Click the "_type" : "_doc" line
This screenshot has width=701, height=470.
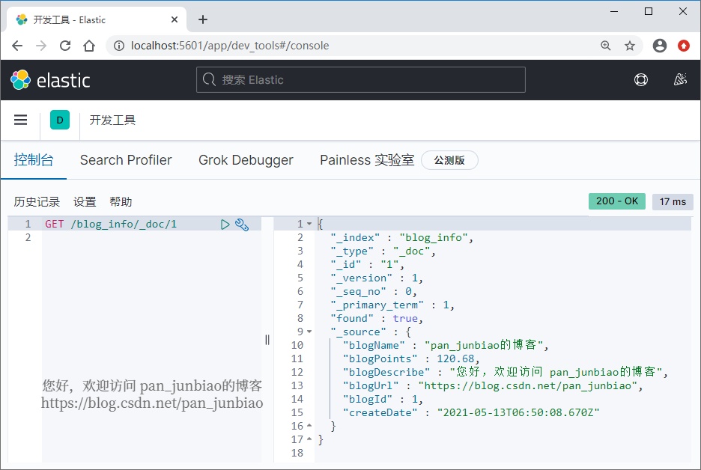pos(383,251)
